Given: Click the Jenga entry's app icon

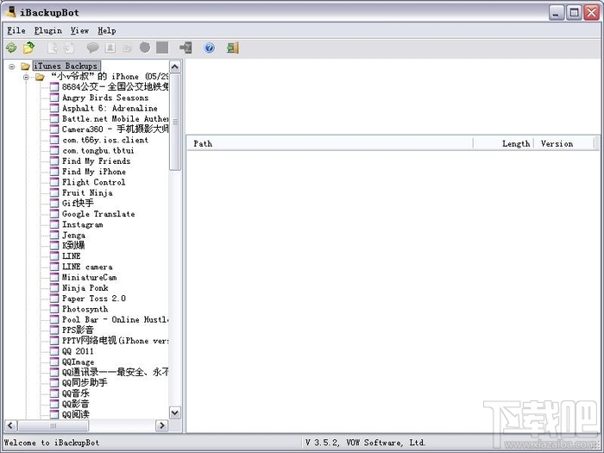Looking at the screenshot, I should pyautogui.click(x=54, y=235).
